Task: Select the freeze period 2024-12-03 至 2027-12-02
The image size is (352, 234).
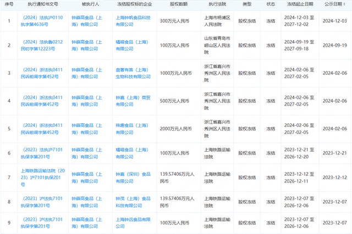Action: (x=299, y=21)
